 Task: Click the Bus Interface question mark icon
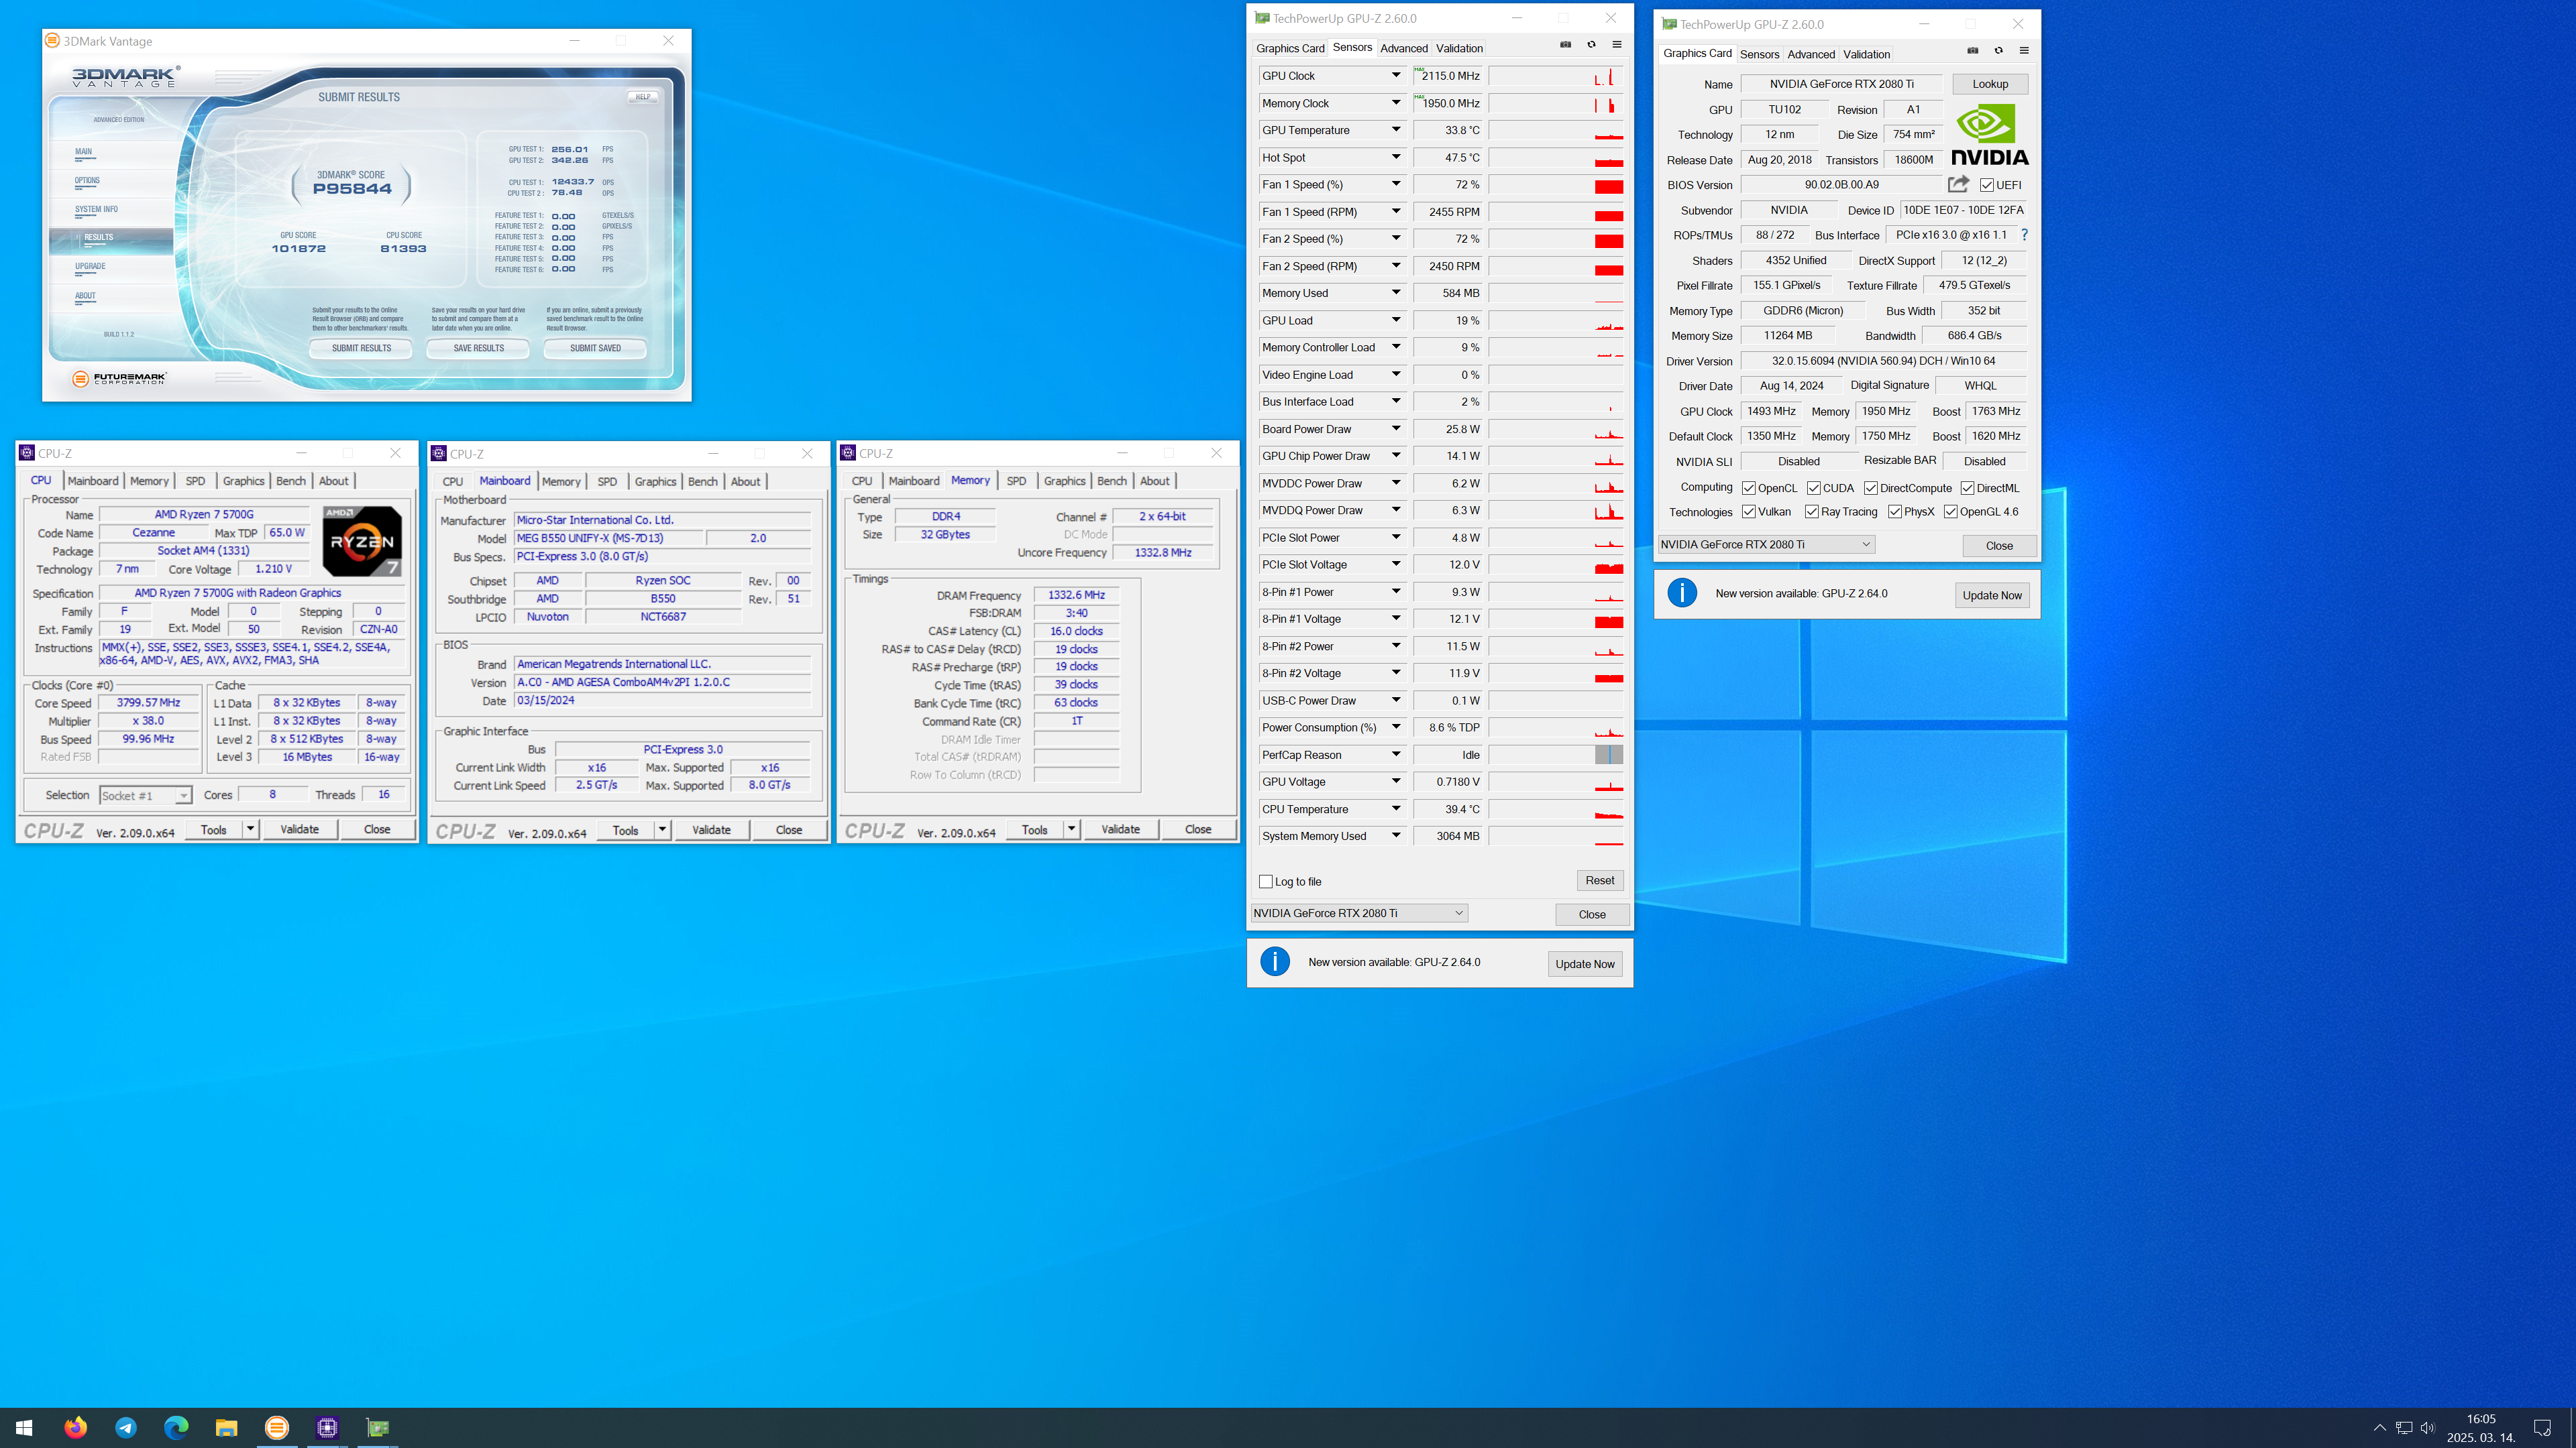tap(2024, 235)
